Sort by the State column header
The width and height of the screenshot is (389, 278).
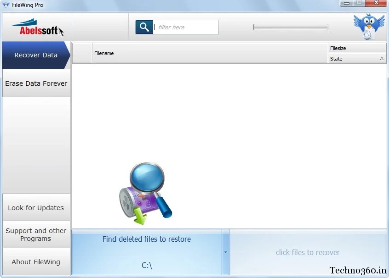(357, 58)
